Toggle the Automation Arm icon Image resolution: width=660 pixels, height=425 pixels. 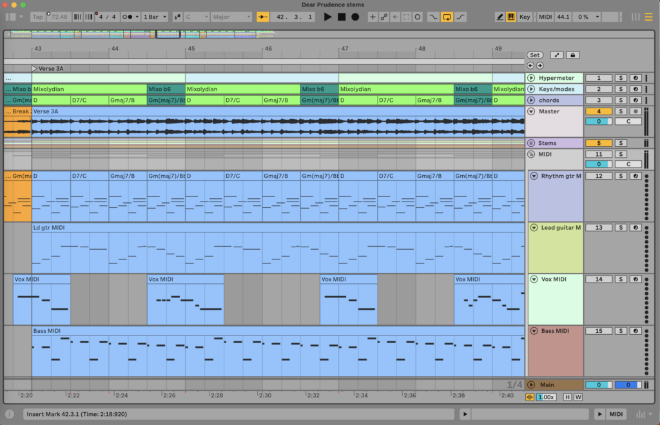coord(384,17)
